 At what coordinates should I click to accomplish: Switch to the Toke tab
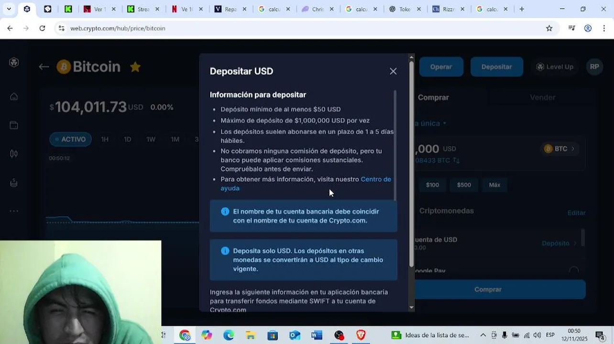(x=406, y=9)
